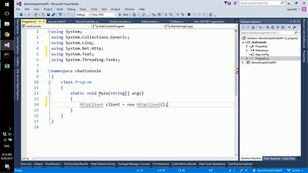Viewport: 308px width, 173px height.
Task: Open the Main(string[] args) member dropdown
Action: (202, 26)
